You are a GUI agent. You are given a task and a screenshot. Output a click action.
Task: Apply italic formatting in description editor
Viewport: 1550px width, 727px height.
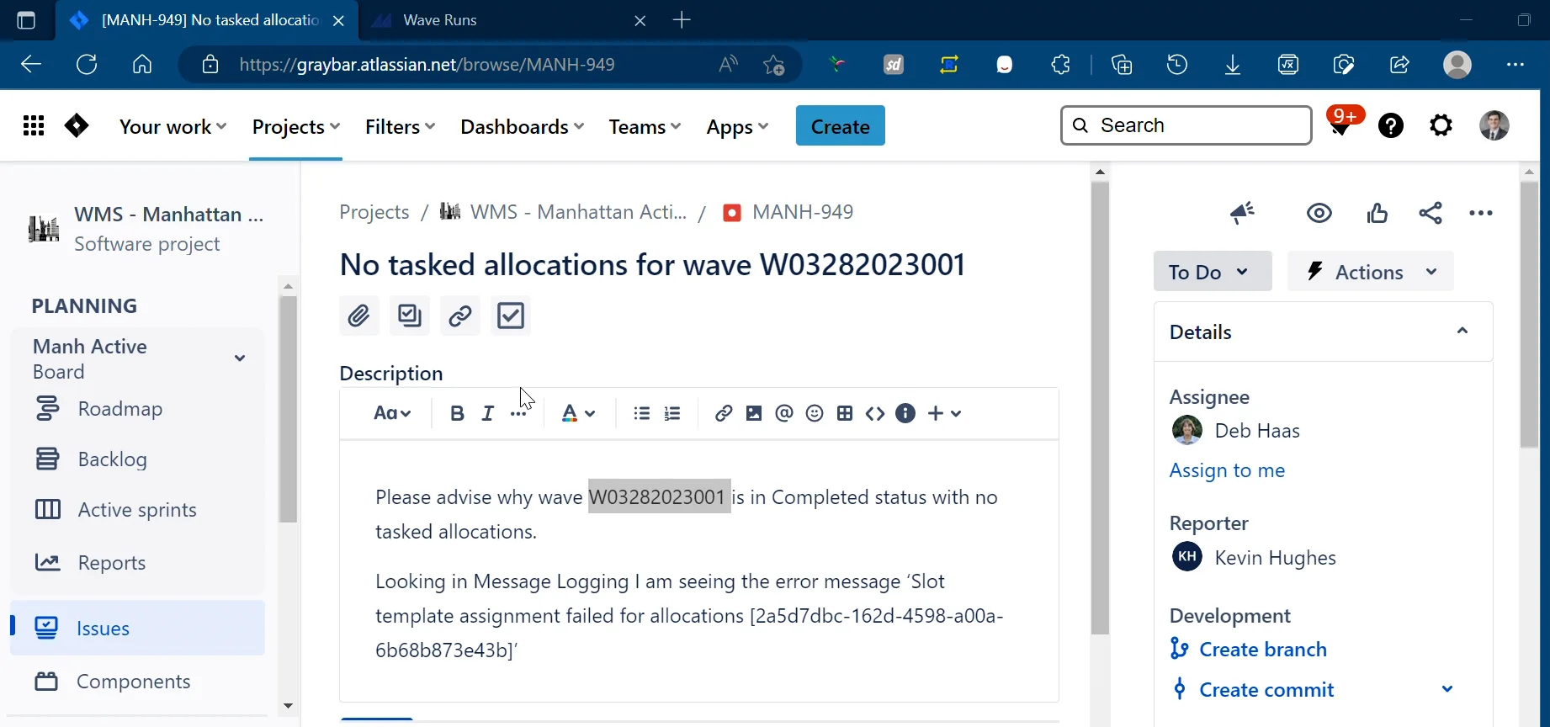(x=488, y=413)
